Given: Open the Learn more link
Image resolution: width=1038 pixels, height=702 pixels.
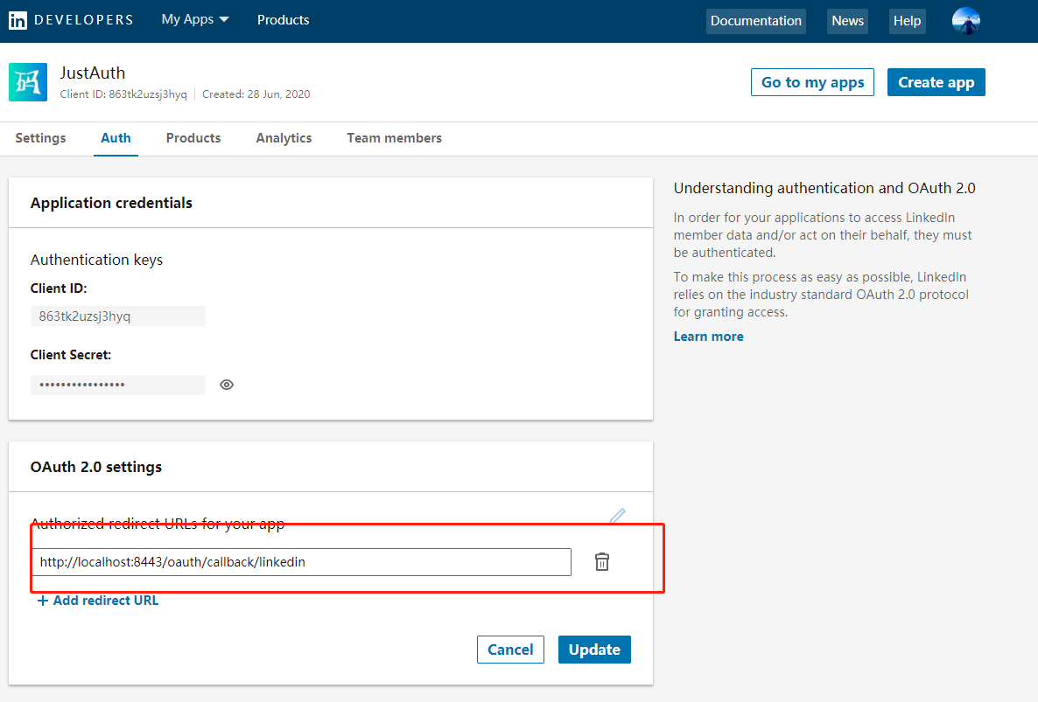Looking at the screenshot, I should (708, 337).
